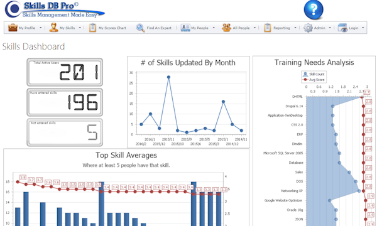Select the My Scores Chart menu label

pos(112,28)
